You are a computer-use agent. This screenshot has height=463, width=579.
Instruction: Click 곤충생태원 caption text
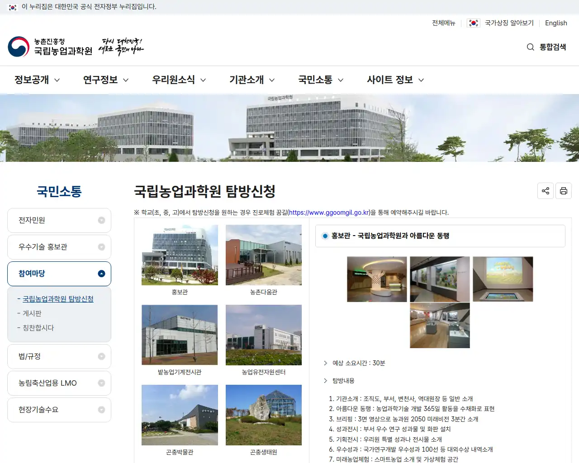click(x=264, y=452)
